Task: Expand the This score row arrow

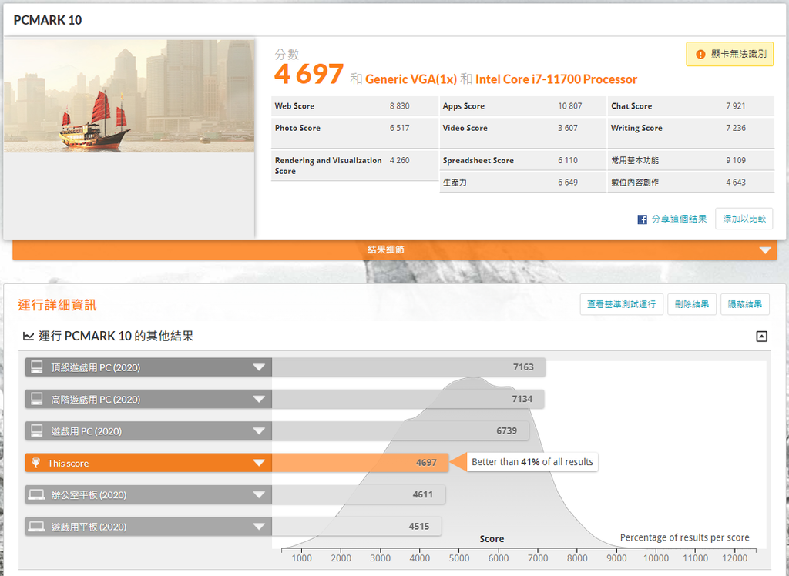Action: [x=259, y=463]
